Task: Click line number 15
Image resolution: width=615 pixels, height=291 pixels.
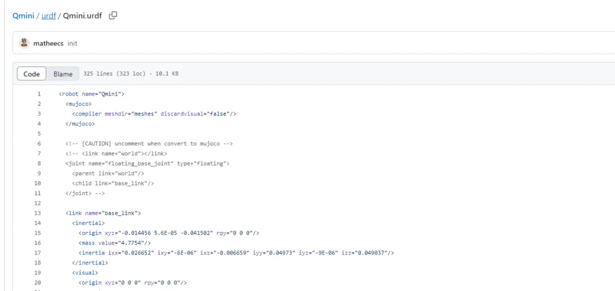Action: 38,233
